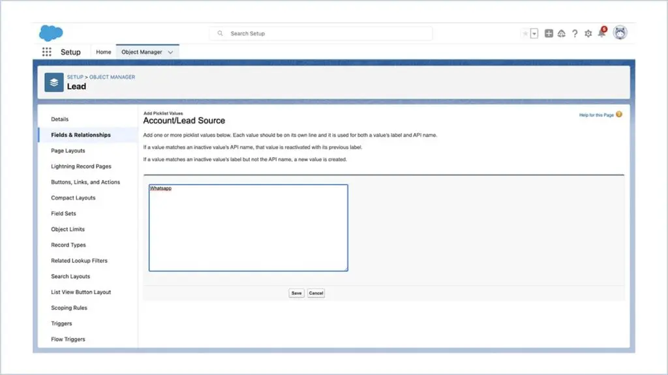Open the App Launcher grid icon
The image size is (668, 375).
pos(47,52)
